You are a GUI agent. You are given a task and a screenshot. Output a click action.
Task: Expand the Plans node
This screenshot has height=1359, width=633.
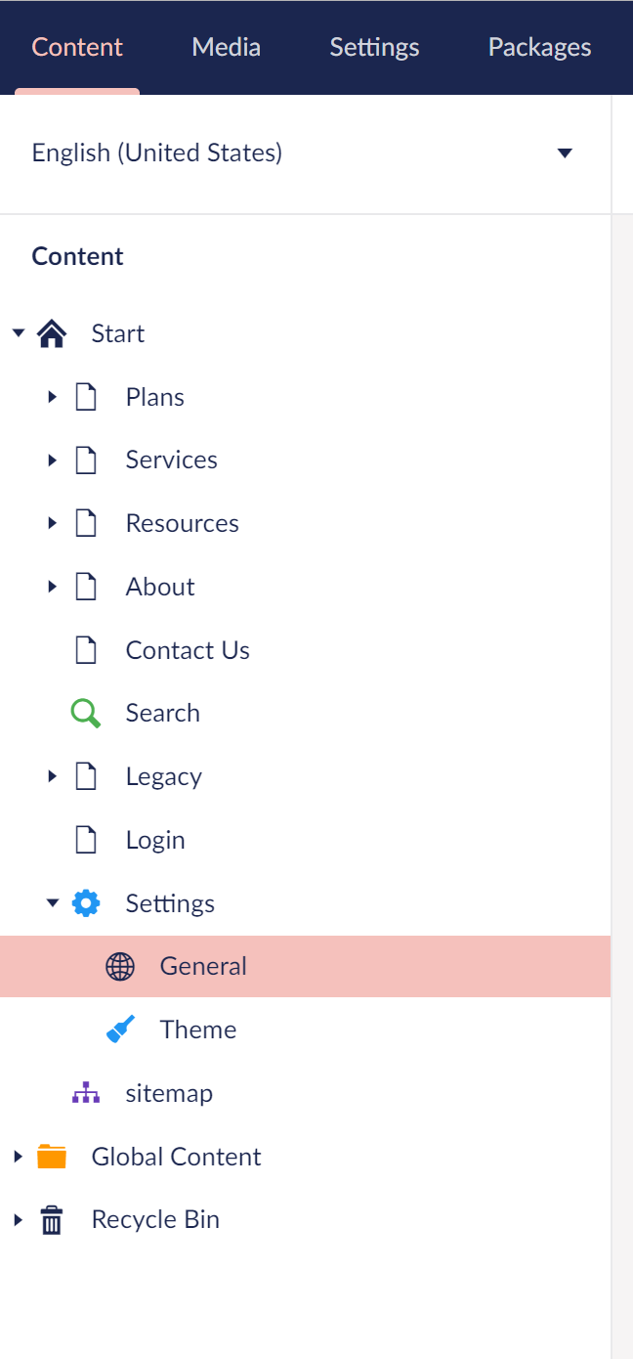(x=53, y=397)
